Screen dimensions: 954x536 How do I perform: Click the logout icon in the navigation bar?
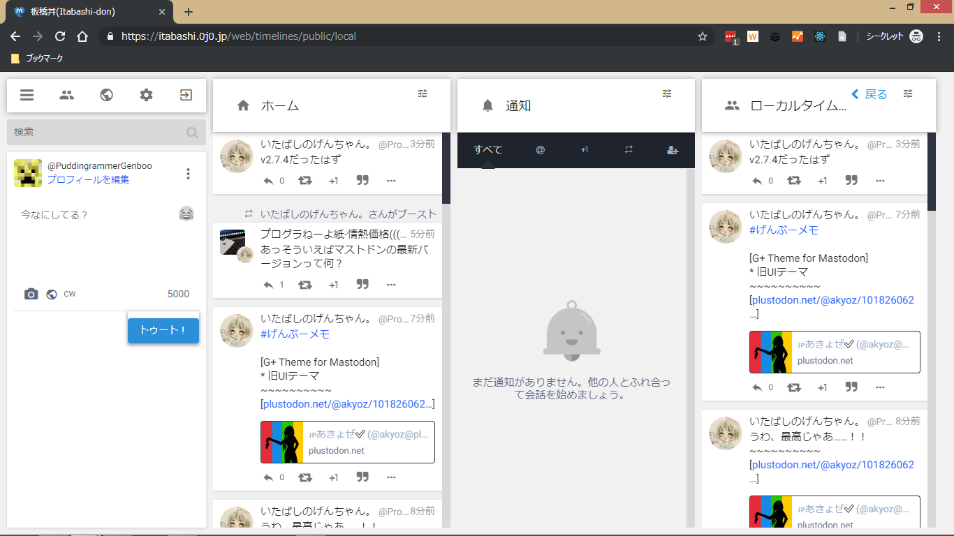(x=186, y=96)
